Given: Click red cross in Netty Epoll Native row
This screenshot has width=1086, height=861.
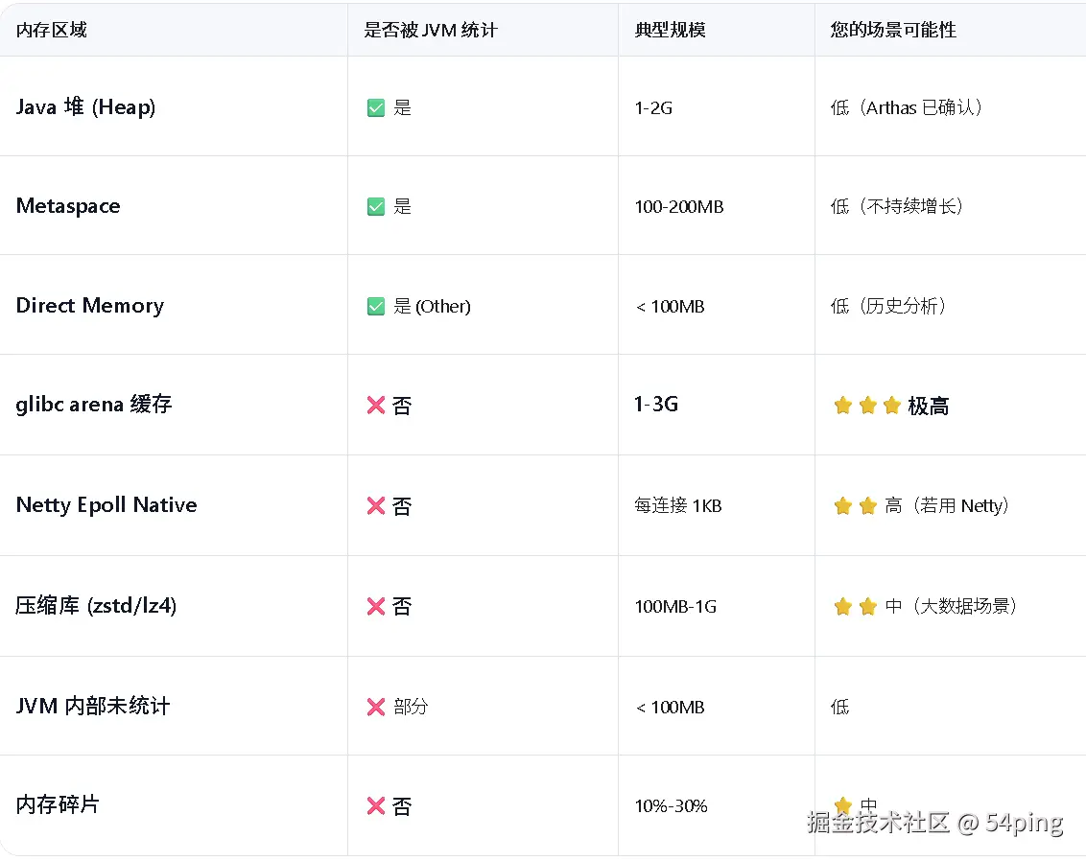Looking at the screenshot, I should tap(376, 505).
